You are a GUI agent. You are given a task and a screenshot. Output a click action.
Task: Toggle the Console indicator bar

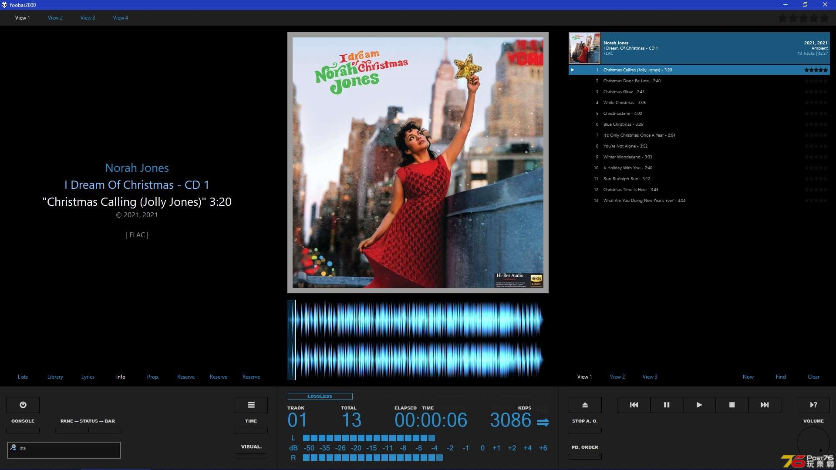click(23, 430)
